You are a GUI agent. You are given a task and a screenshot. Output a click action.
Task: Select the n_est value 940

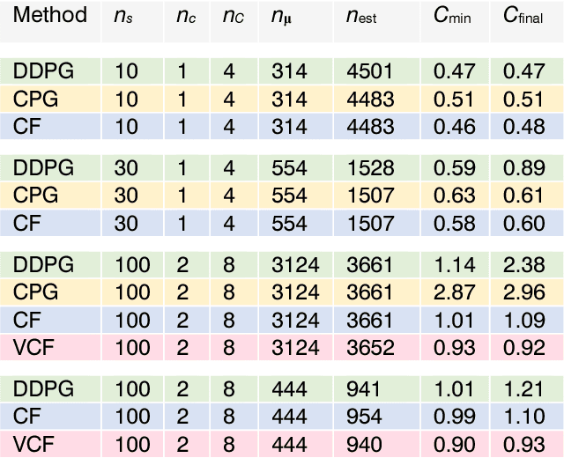point(360,443)
